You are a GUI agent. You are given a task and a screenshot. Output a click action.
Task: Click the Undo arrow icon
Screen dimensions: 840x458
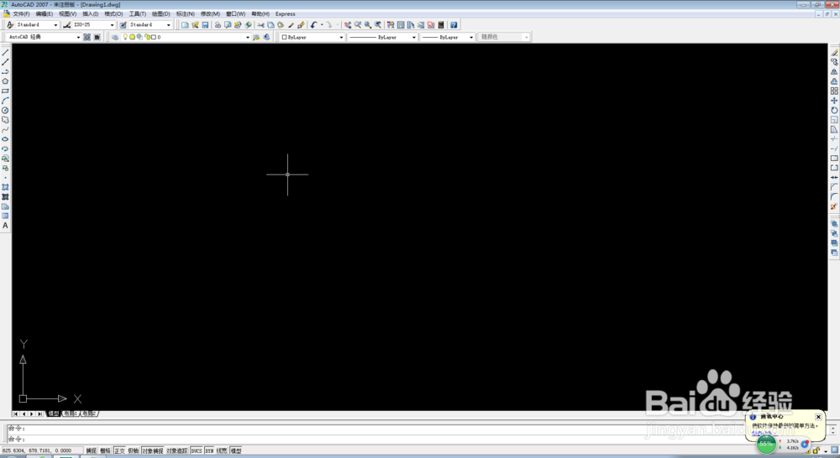click(x=314, y=25)
